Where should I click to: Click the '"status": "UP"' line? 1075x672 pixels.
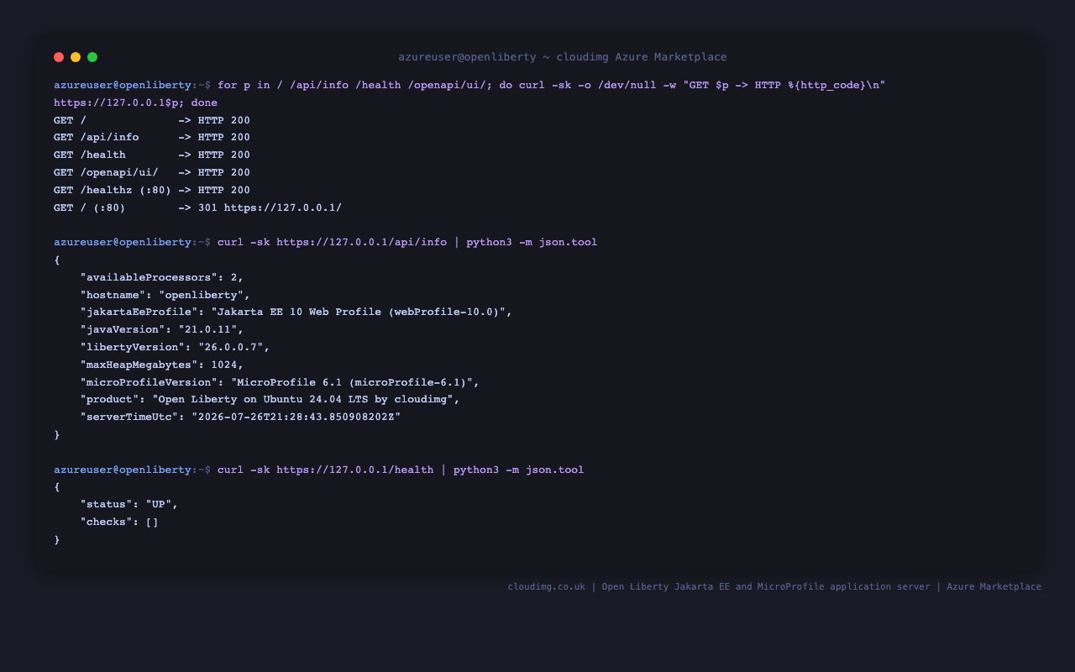click(129, 504)
